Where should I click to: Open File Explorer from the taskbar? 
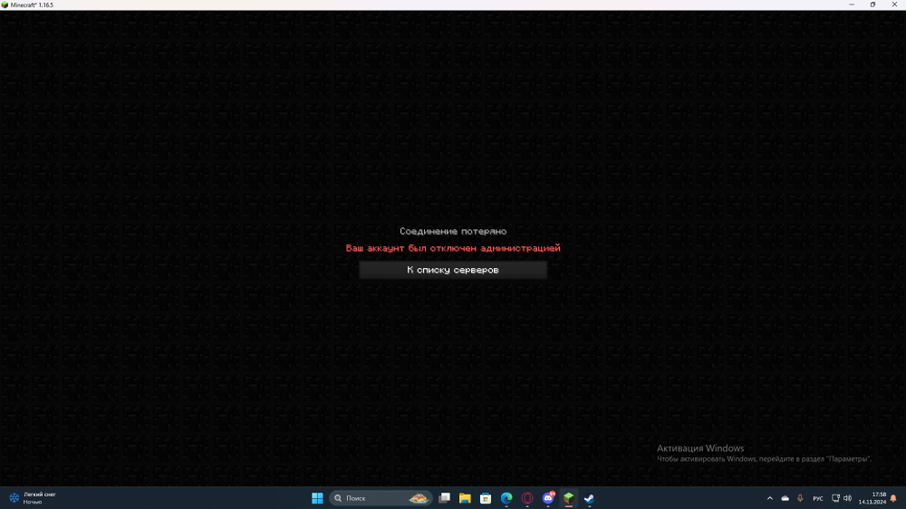[x=465, y=498]
